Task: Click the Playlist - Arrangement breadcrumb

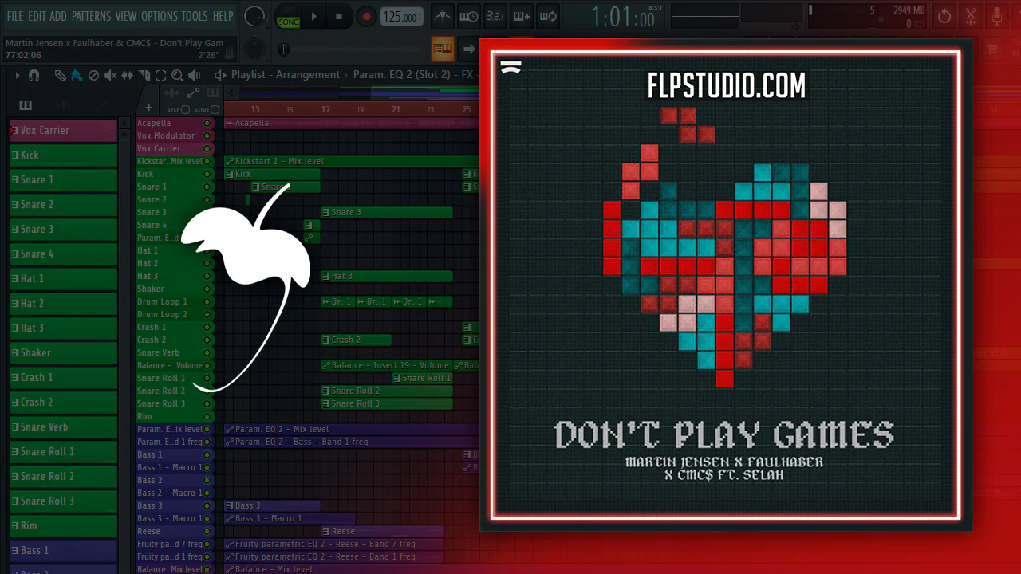Action: pos(286,75)
